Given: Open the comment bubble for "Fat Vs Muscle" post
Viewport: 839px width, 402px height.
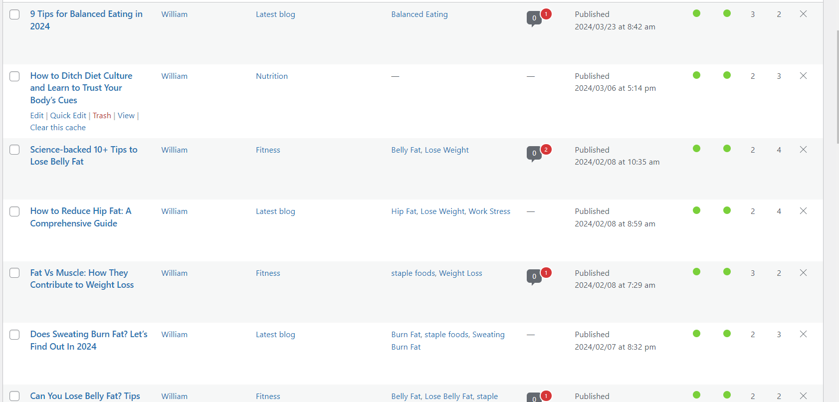Looking at the screenshot, I should coord(534,276).
